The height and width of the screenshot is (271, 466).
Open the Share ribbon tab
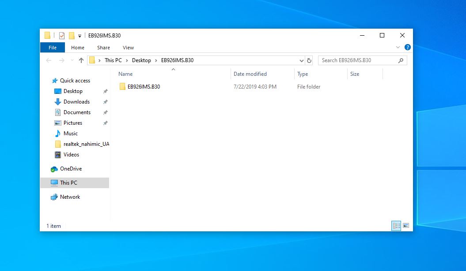pos(103,48)
